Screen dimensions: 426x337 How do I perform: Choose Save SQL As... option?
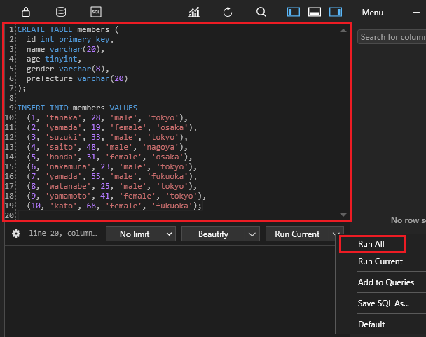pyautogui.click(x=383, y=303)
